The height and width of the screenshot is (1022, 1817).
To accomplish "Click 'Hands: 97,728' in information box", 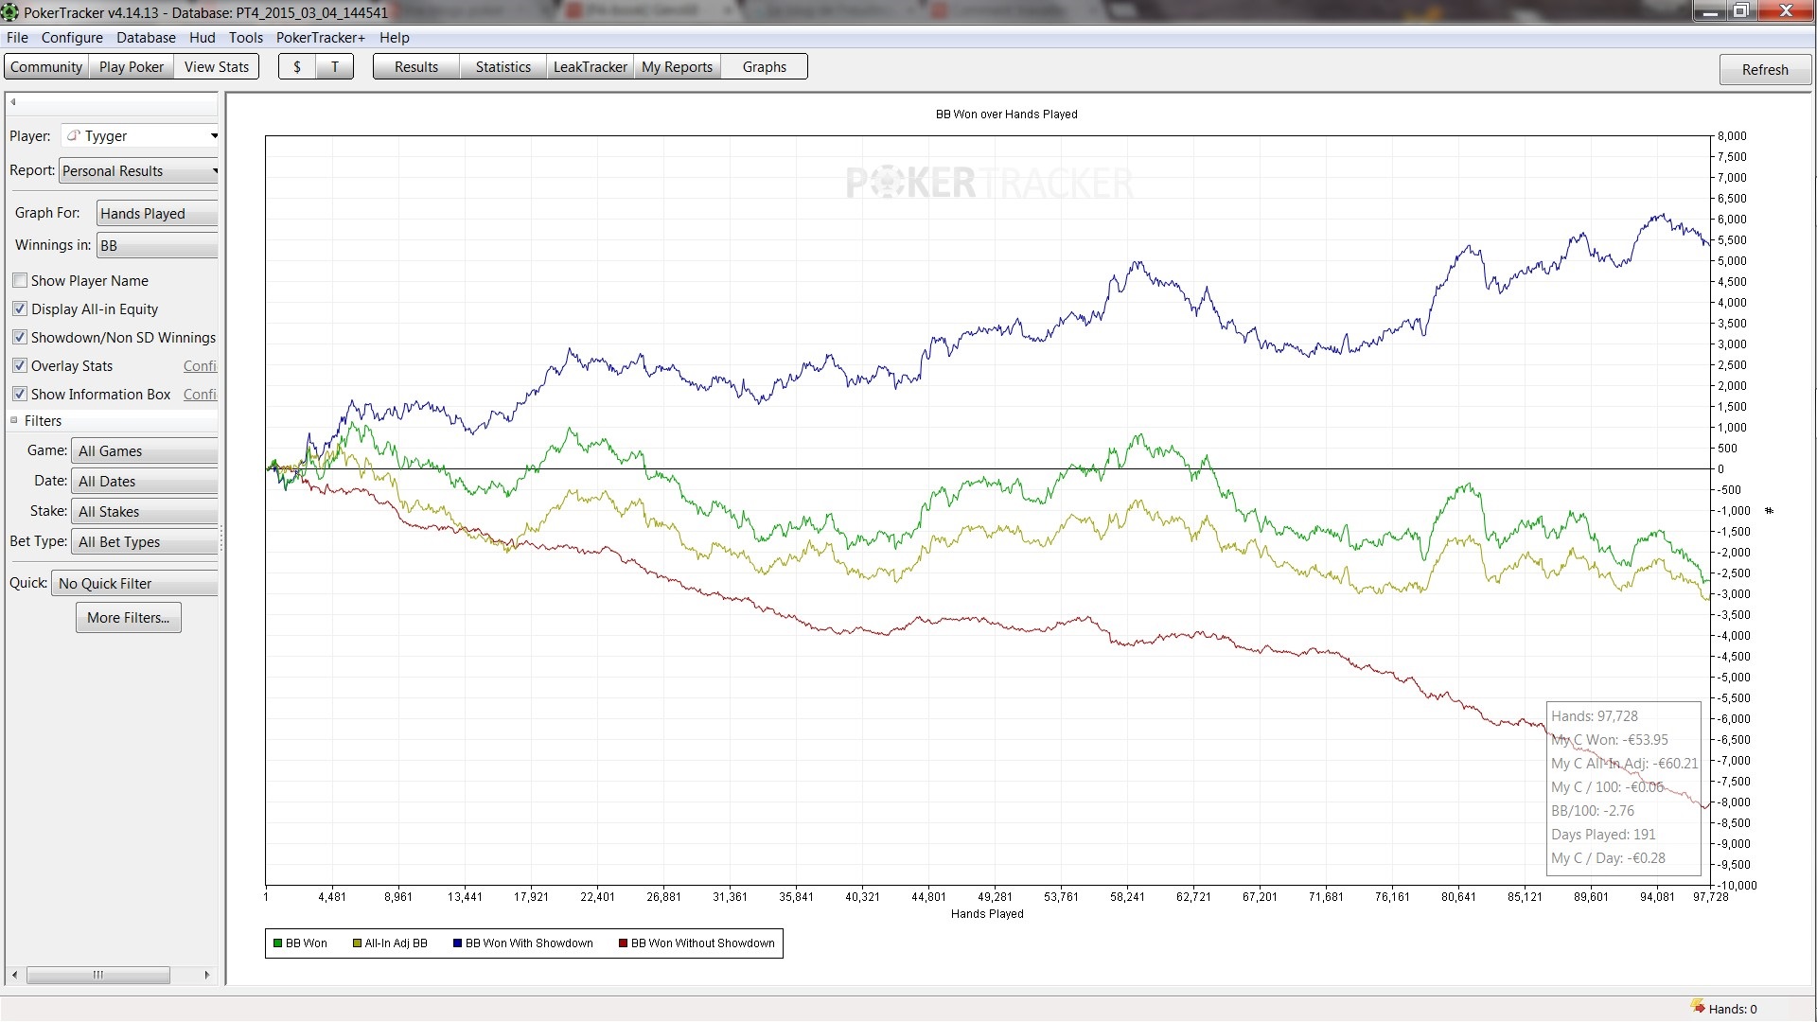I will click(1595, 716).
